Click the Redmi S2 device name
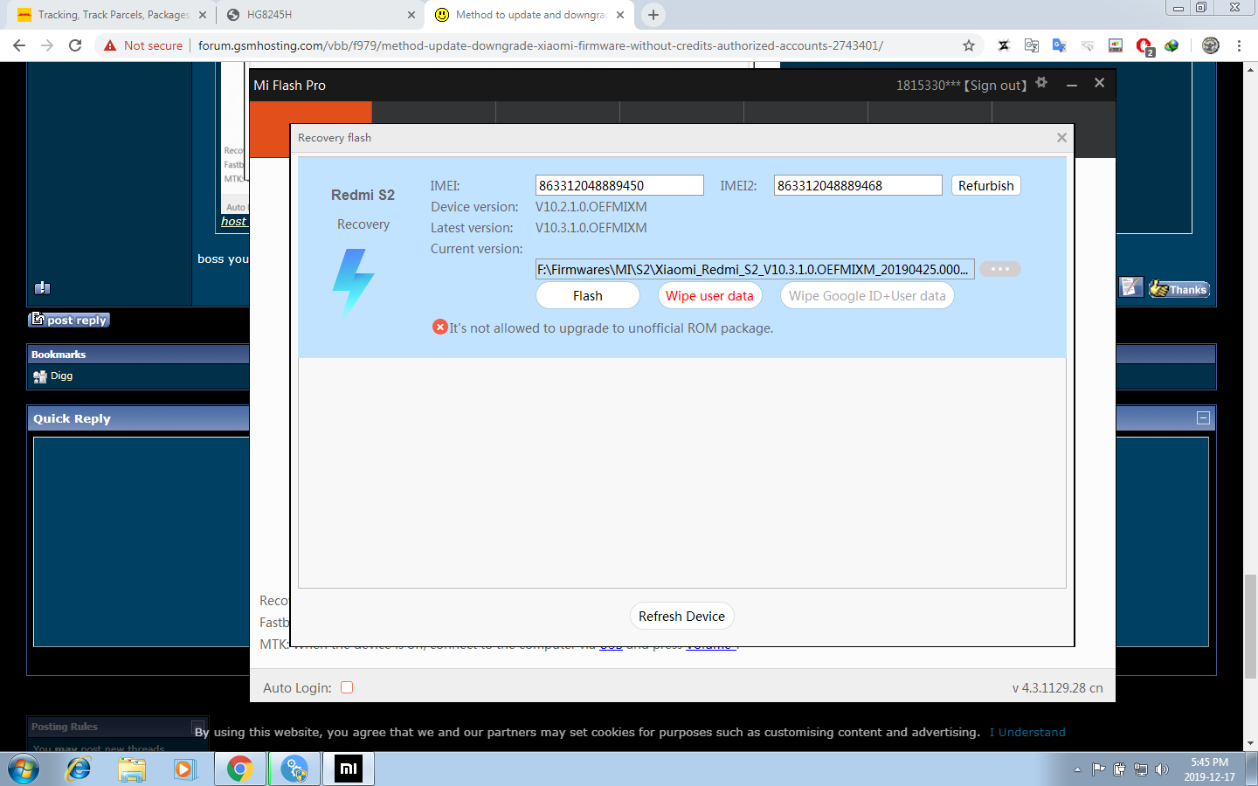The image size is (1258, 786). click(363, 195)
